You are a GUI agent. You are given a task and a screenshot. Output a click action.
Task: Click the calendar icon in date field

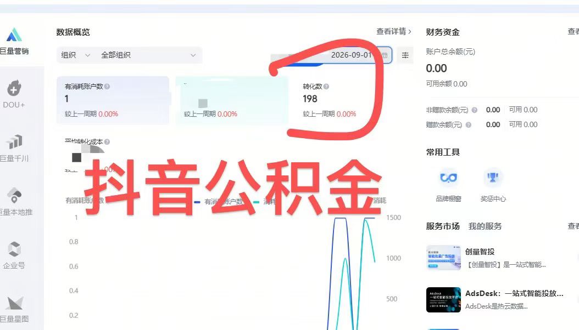pyautogui.click(x=385, y=55)
